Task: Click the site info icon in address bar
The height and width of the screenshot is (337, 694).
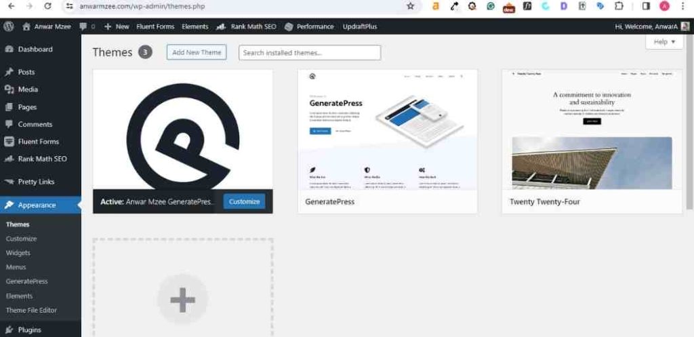Action: pyautogui.click(x=69, y=6)
